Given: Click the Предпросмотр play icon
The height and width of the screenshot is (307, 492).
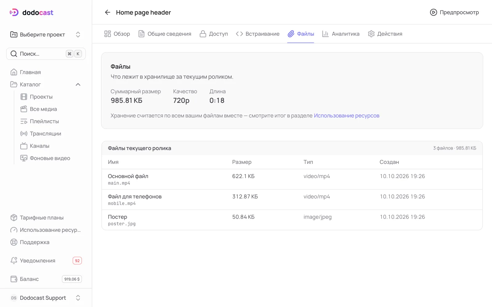Looking at the screenshot, I should tap(433, 12).
